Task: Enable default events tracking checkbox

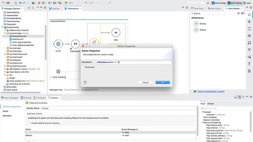Action: click(30, 123)
